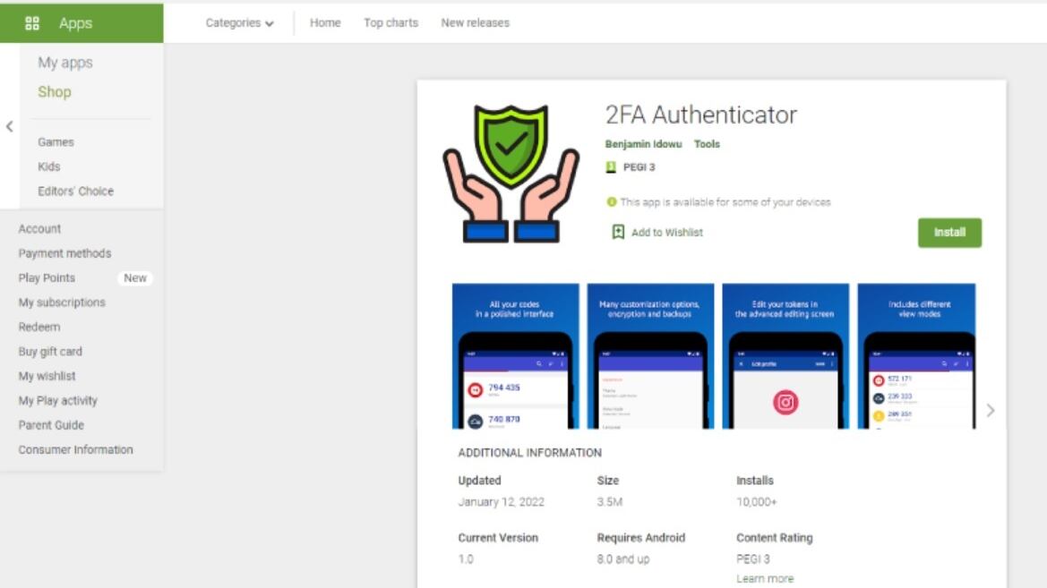Image resolution: width=1047 pixels, height=588 pixels.
Task: Open the Top charts tab
Action: coord(390,22)
